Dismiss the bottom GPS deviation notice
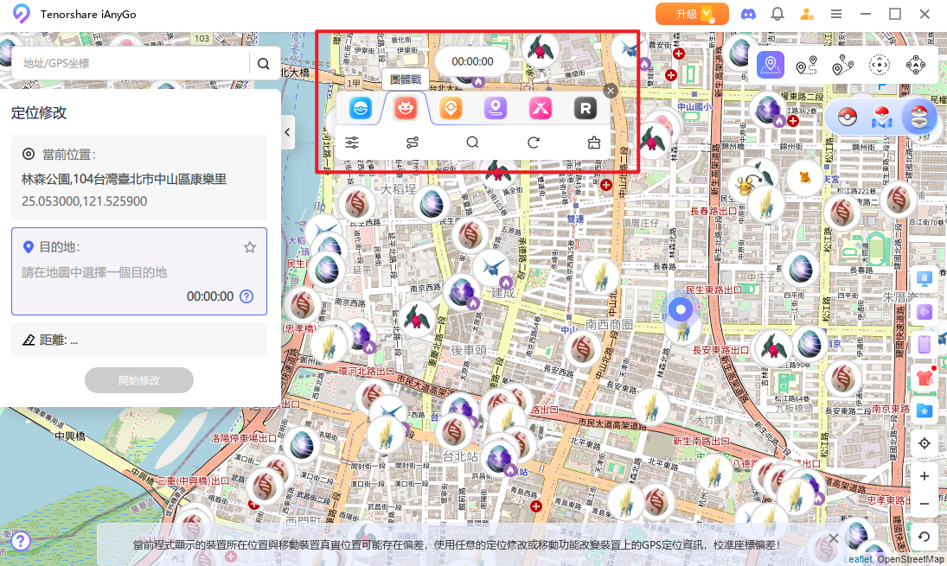Viewport: 947px width, 566px height. point(833,538)
